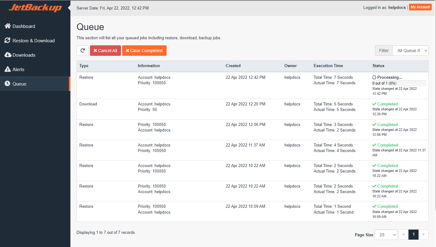Open the Page Size dropdown
Screen dimensions: 436x247
click(386, 235)
